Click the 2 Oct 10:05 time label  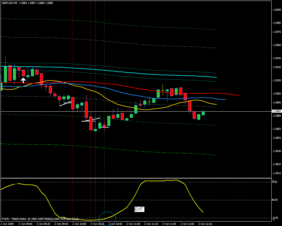point(79,224)
